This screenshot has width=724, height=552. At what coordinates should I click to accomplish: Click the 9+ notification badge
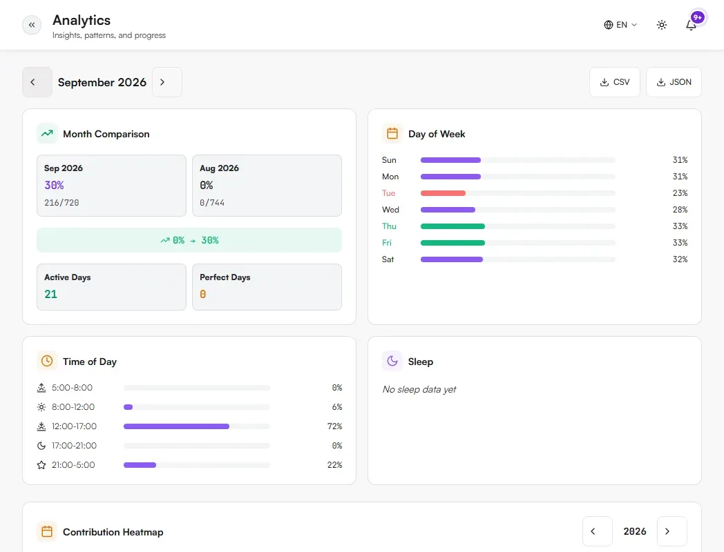coord(698,17)
